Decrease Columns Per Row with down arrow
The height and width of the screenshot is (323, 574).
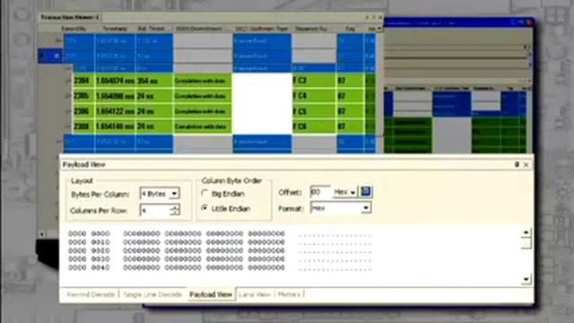[176, 213]
